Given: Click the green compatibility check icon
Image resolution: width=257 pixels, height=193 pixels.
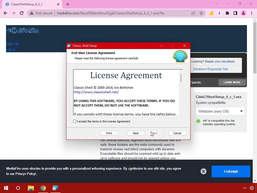Looking at the screenshot, I should coord(198,121).
